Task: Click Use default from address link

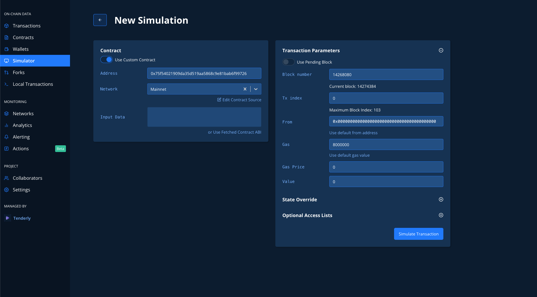Action: click(x=353, y=133)
